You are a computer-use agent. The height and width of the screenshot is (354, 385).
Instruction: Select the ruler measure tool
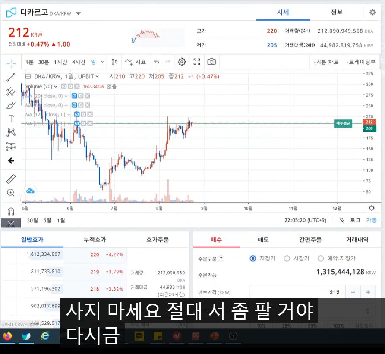click(x=11, y=179)
